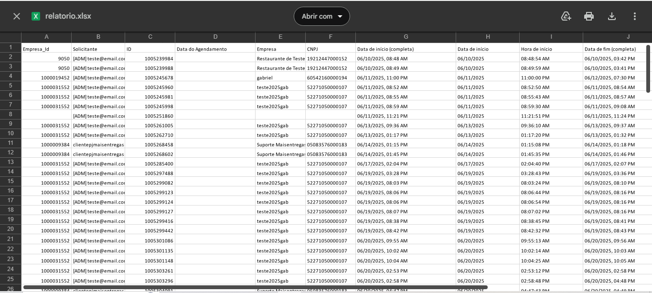The width and height of the screenshot is (652, 293).
Task: Close the file preview with X icon
Action: [x=17, y=16]
